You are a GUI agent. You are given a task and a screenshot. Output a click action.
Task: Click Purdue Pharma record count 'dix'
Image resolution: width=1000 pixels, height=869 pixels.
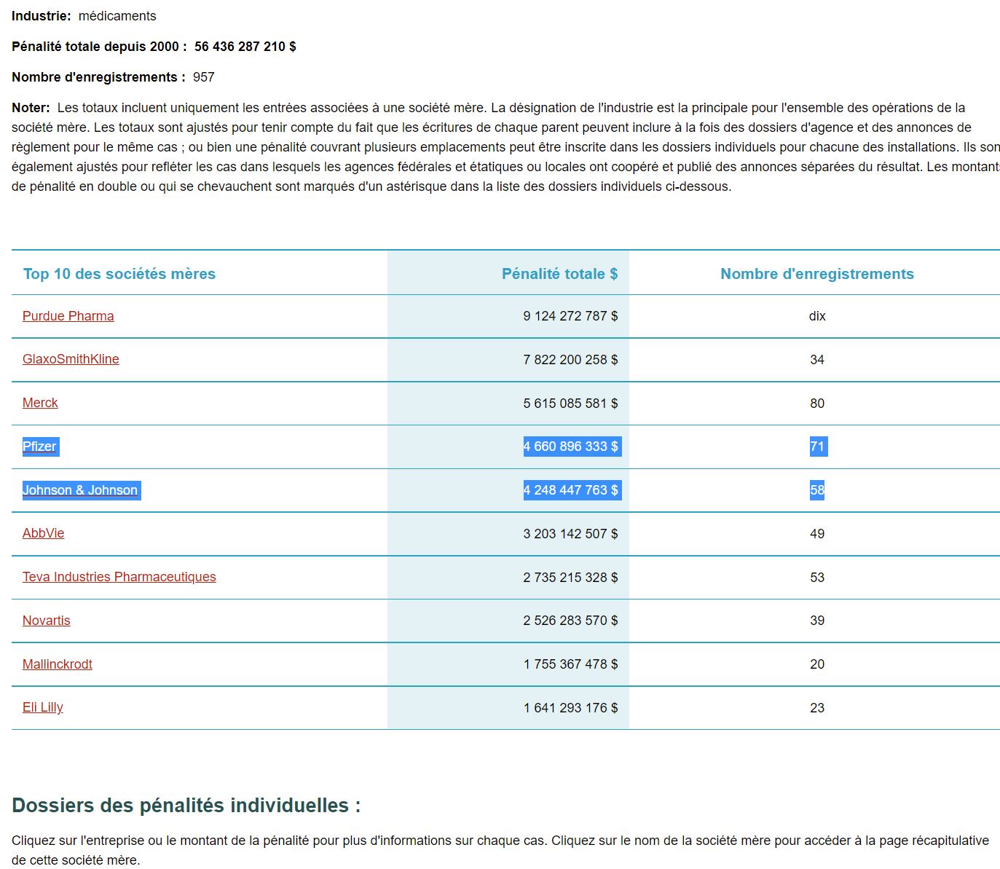coord(817,316)
